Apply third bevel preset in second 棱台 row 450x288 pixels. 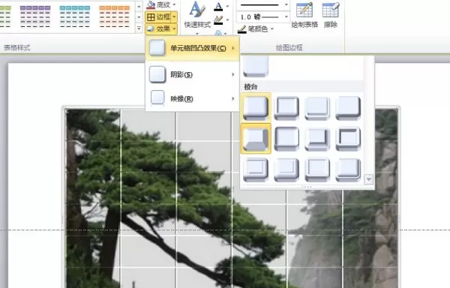[x=317, y=139]
